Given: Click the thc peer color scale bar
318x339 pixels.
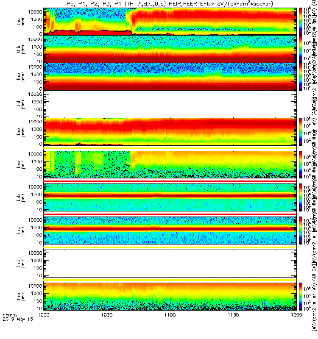Looking at the screenshot, I should click(x=301, y=77).
